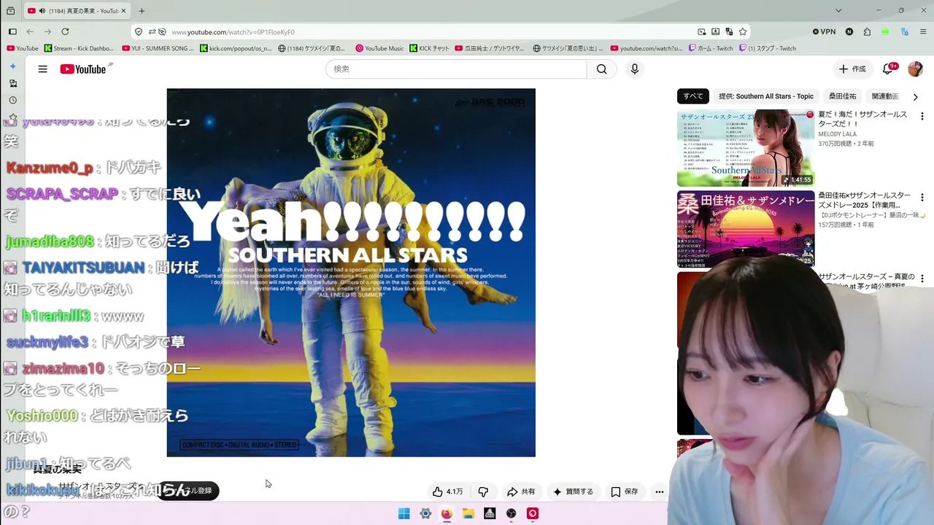
Task: Open the Windows Start menu
Action: 404,513
